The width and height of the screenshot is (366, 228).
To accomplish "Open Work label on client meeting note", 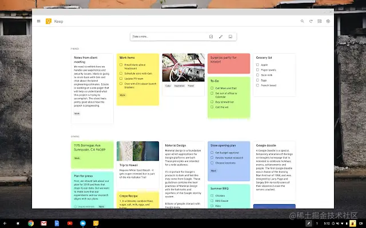I will (77, 113).
